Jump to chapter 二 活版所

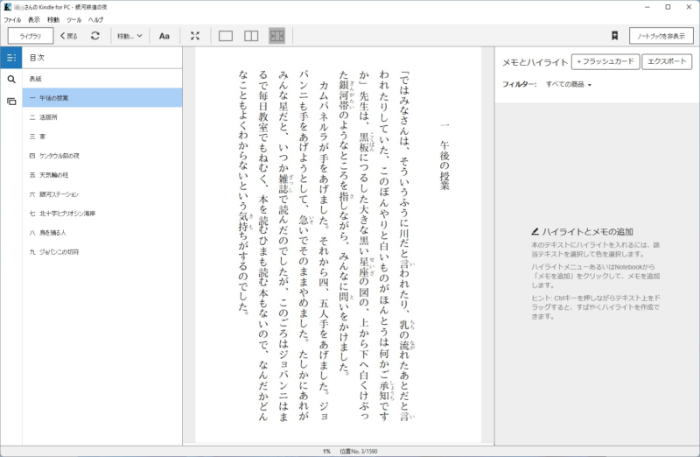[102, 117]
